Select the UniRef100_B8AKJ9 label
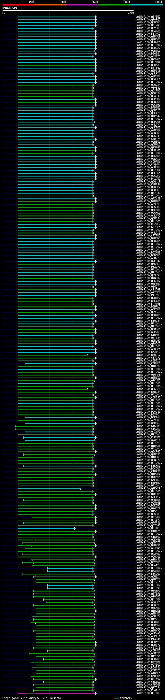Image resolution: width=165 pixels, height=700 pixels. tap(148, 96)
